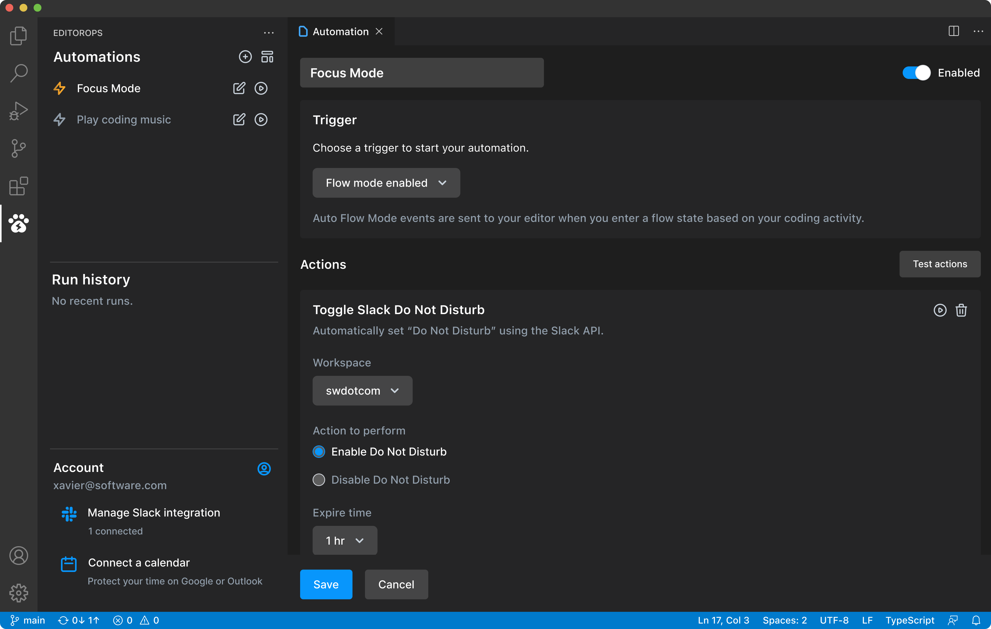Open the Source Control view in activity bar
Viewport: 991px width, 629px height.
[x=18, y=148]
